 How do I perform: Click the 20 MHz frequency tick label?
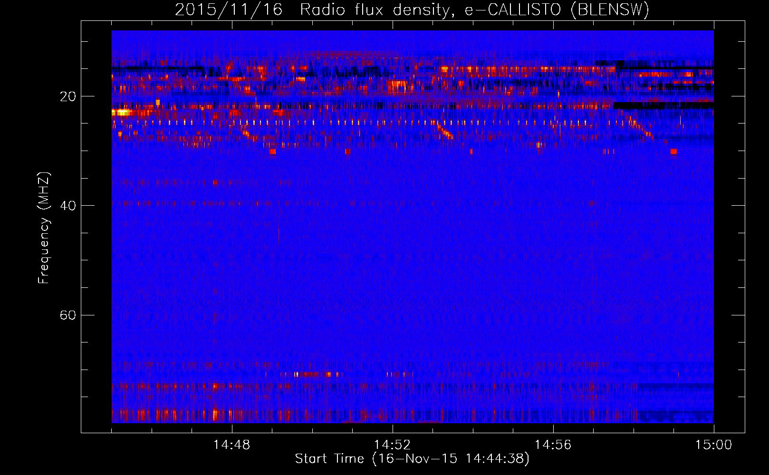point(67,96)
